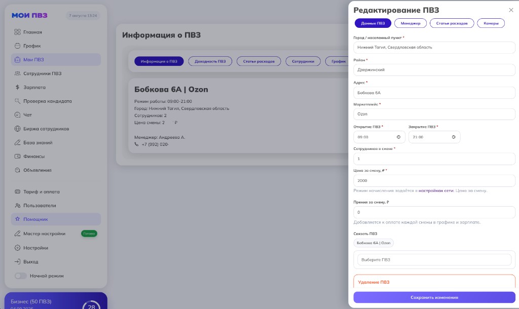Click the phone icon by manager number
The height and width of the screenshot is (309, 519).
click(x=136, y=144)
